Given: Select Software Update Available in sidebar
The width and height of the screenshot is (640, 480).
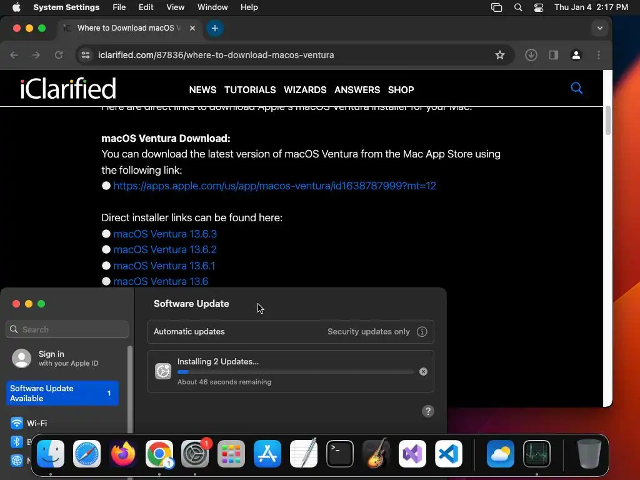Looking at the screenshot, I should (62, 393).
